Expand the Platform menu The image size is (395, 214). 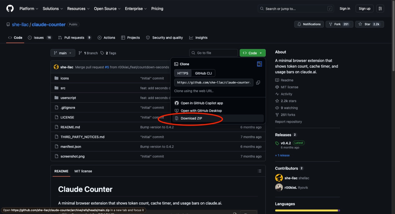(29, 8)
